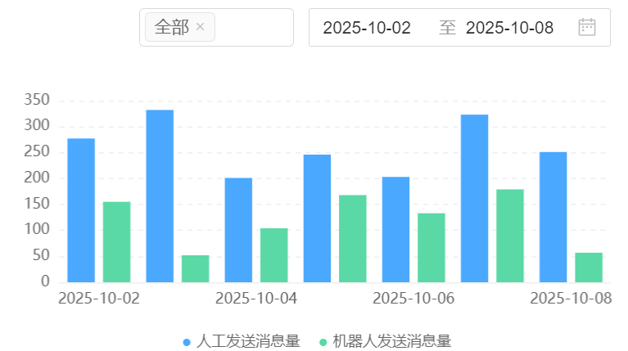
Task: Click the 2025-10-04 x-axis label
Action: [x=256, y=299]
